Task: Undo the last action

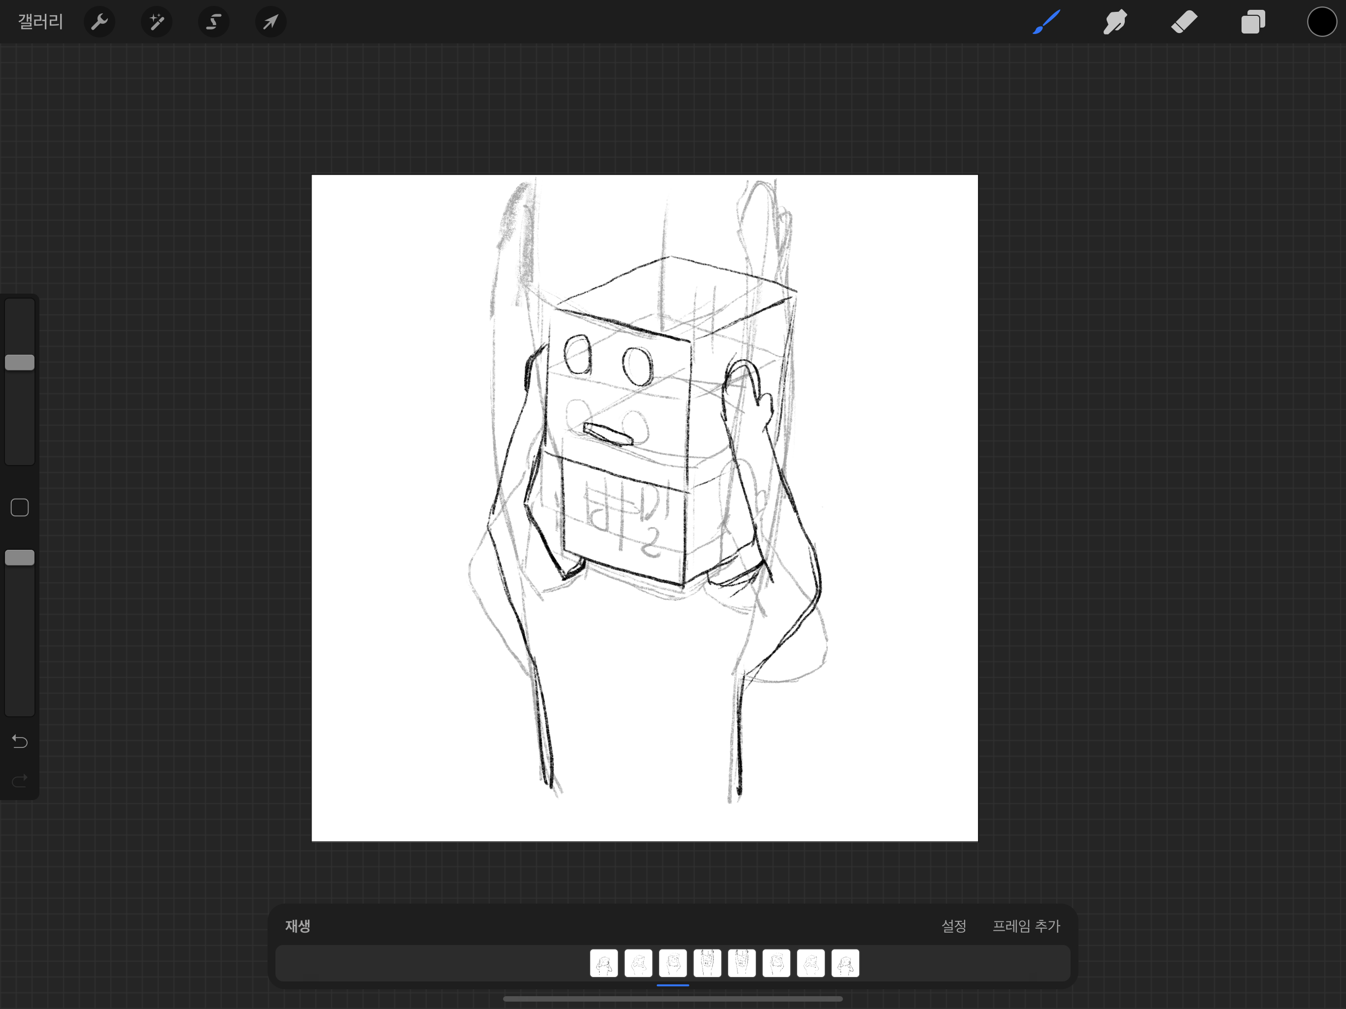Action: pos(20,741)
